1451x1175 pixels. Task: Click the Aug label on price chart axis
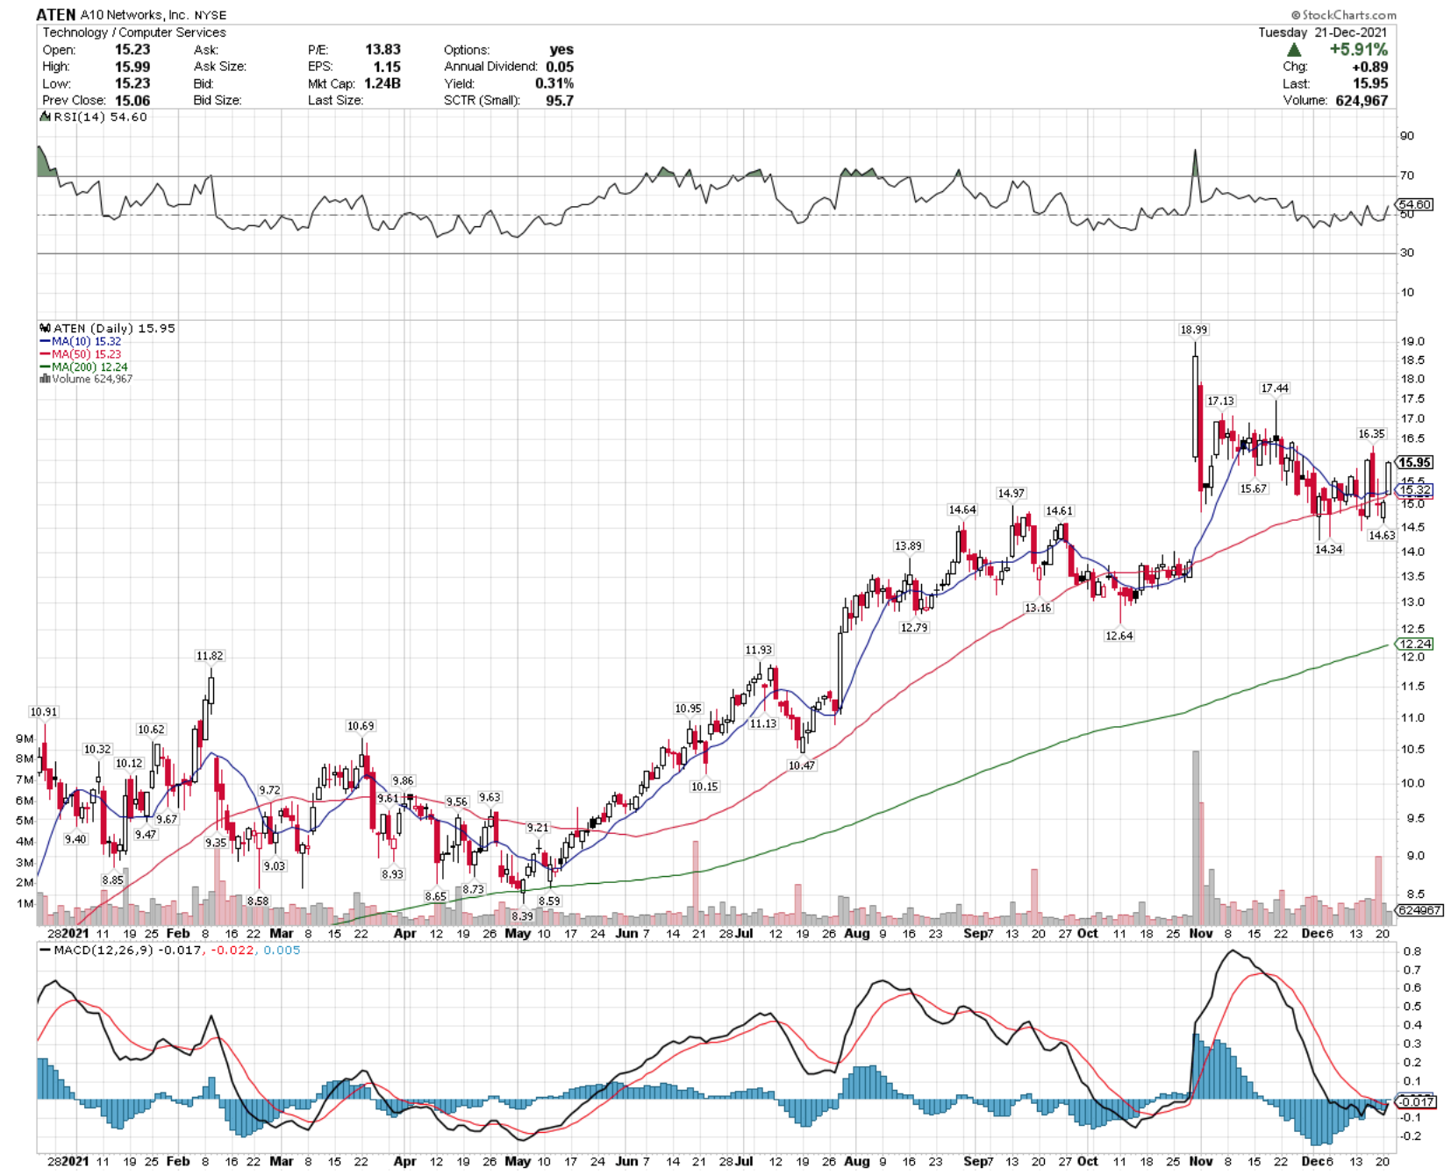(856, 933)
